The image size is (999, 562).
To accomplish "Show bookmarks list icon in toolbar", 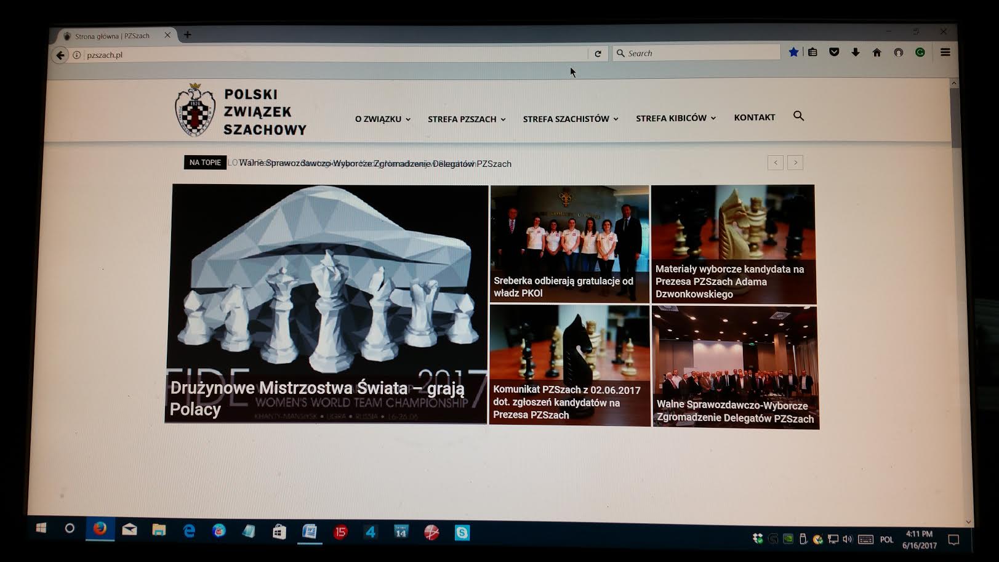I will click(812, 52).
